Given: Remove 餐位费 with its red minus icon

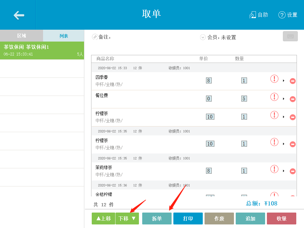Looking at the screenshot, I should 292,99.
